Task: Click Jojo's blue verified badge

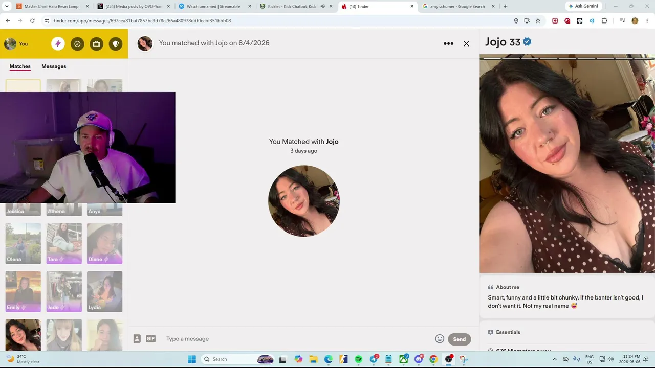Action: 527,42
